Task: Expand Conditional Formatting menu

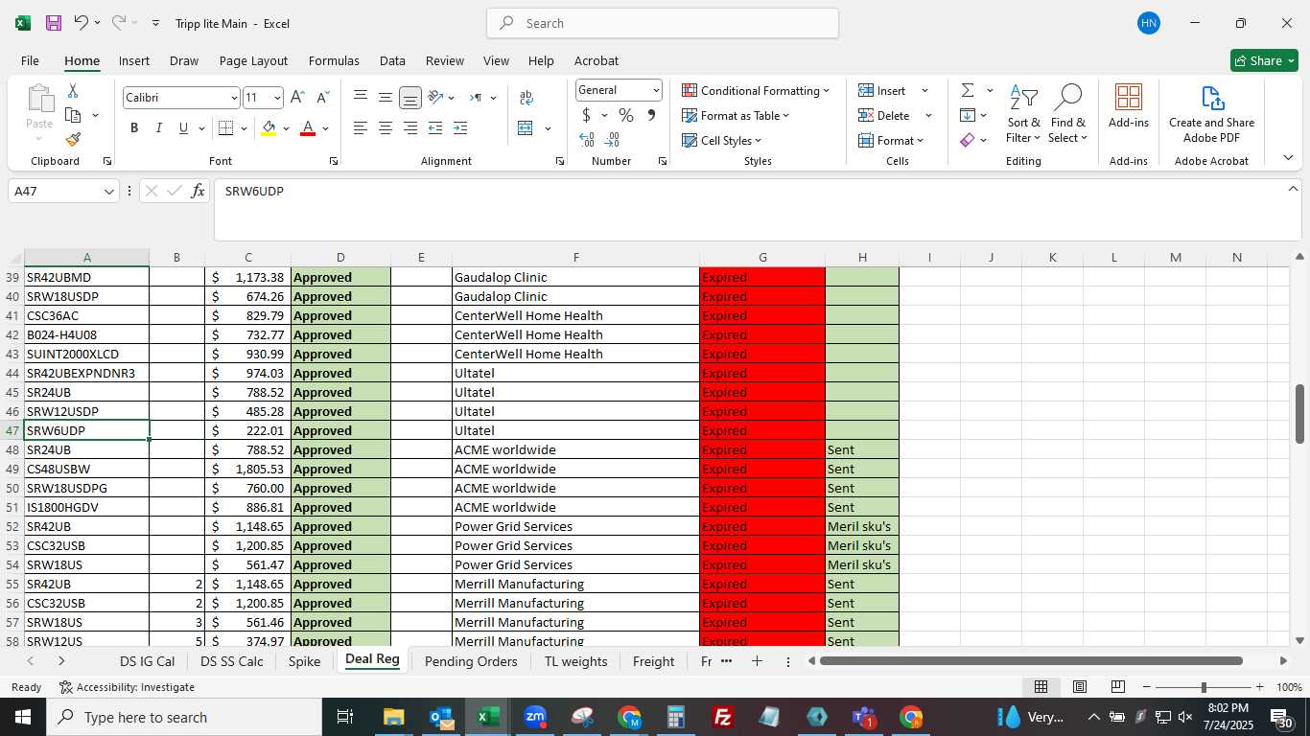Action: point(756,90)
